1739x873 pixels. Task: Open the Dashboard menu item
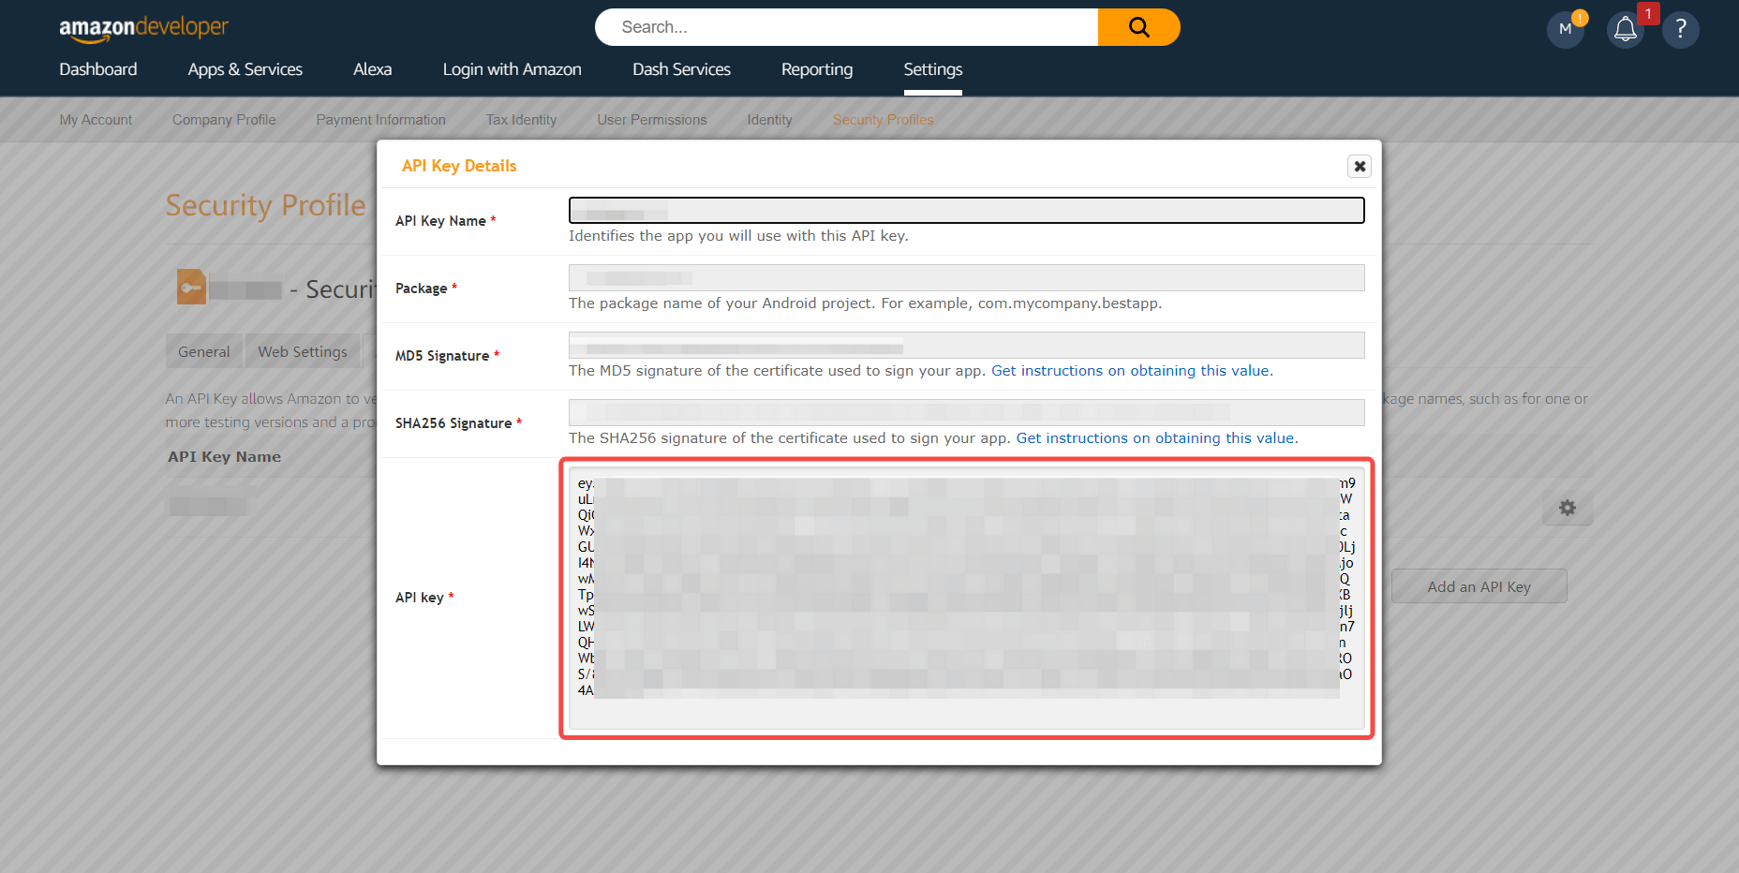(x=98, y=69)
